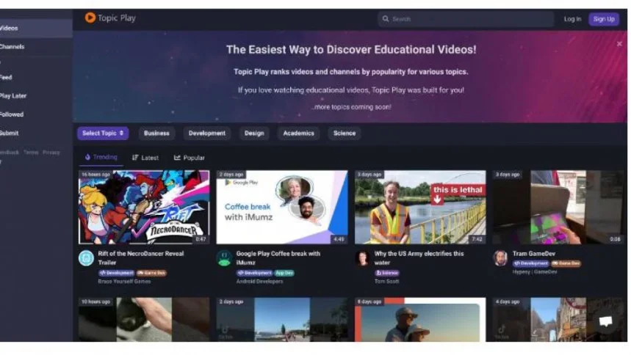631x355 pixels.
Task: Click the Topic Play logo icon
Action: (90, 18)
